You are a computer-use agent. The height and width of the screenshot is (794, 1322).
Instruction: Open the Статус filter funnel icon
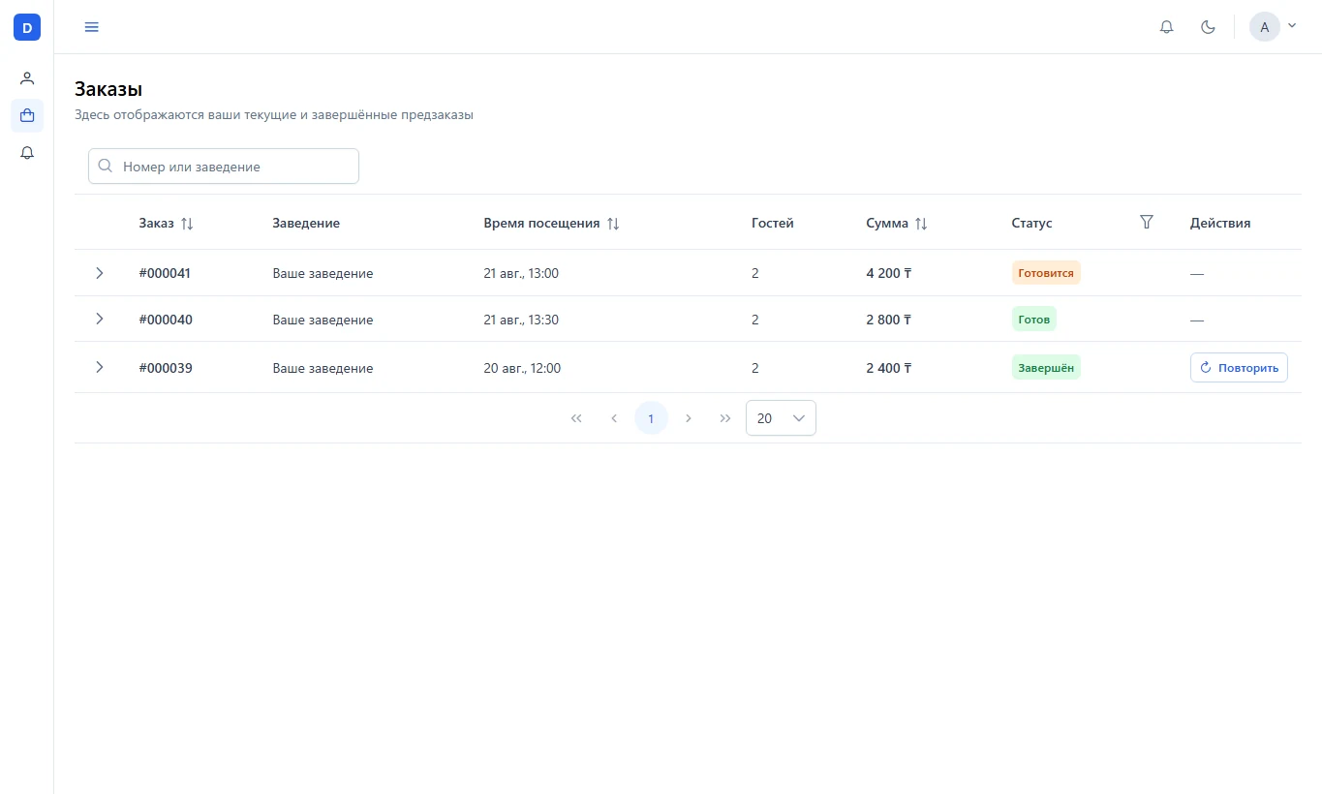point(1147,223)
